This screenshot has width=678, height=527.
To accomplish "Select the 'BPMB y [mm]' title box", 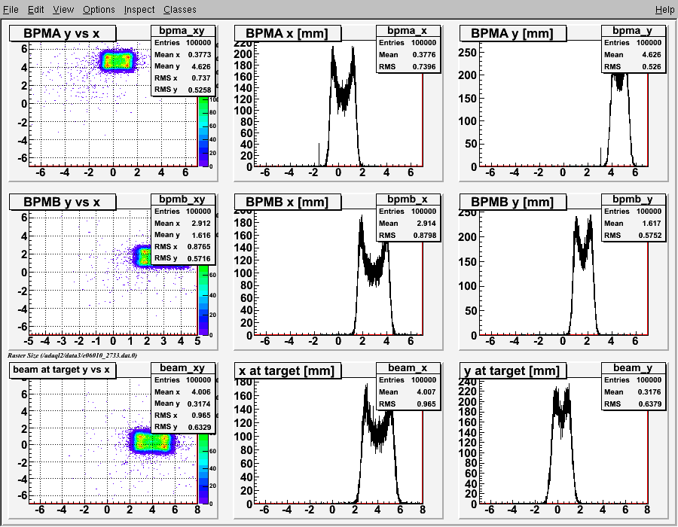I will (513, 202).
